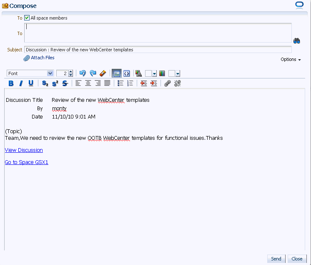Increase indent icon

point(154,83)
